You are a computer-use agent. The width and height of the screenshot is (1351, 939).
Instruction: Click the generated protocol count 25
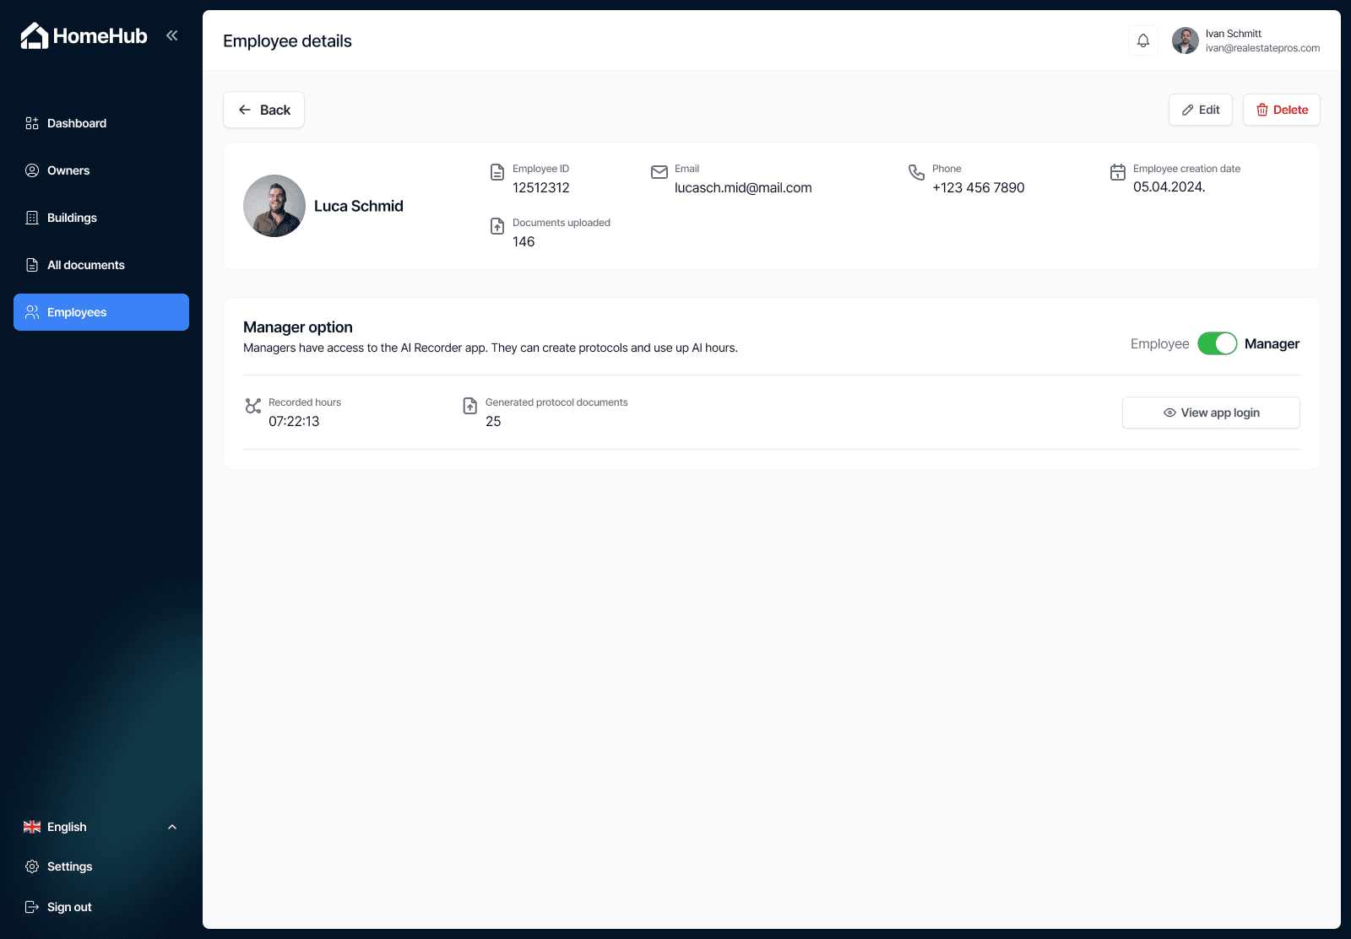pyautogui.click(x=493, y=422)
